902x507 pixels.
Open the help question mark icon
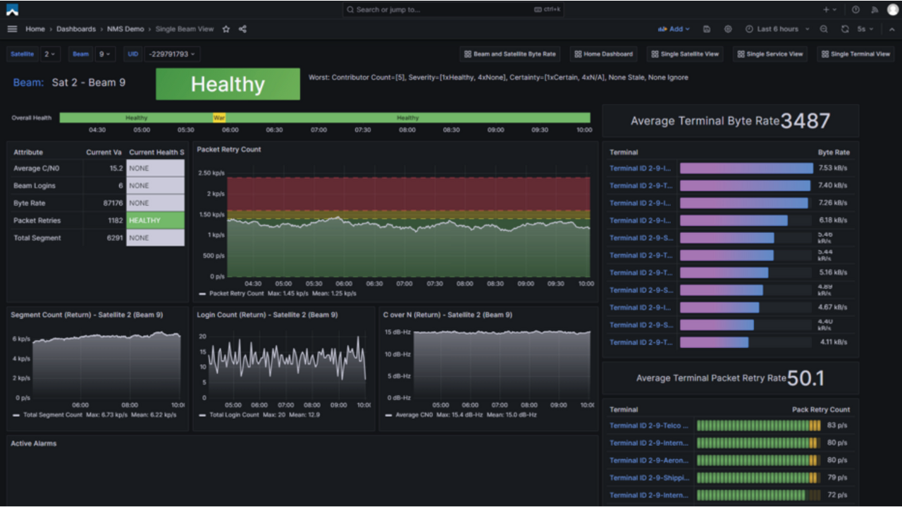pyautogui.click(x=855, y=10)
